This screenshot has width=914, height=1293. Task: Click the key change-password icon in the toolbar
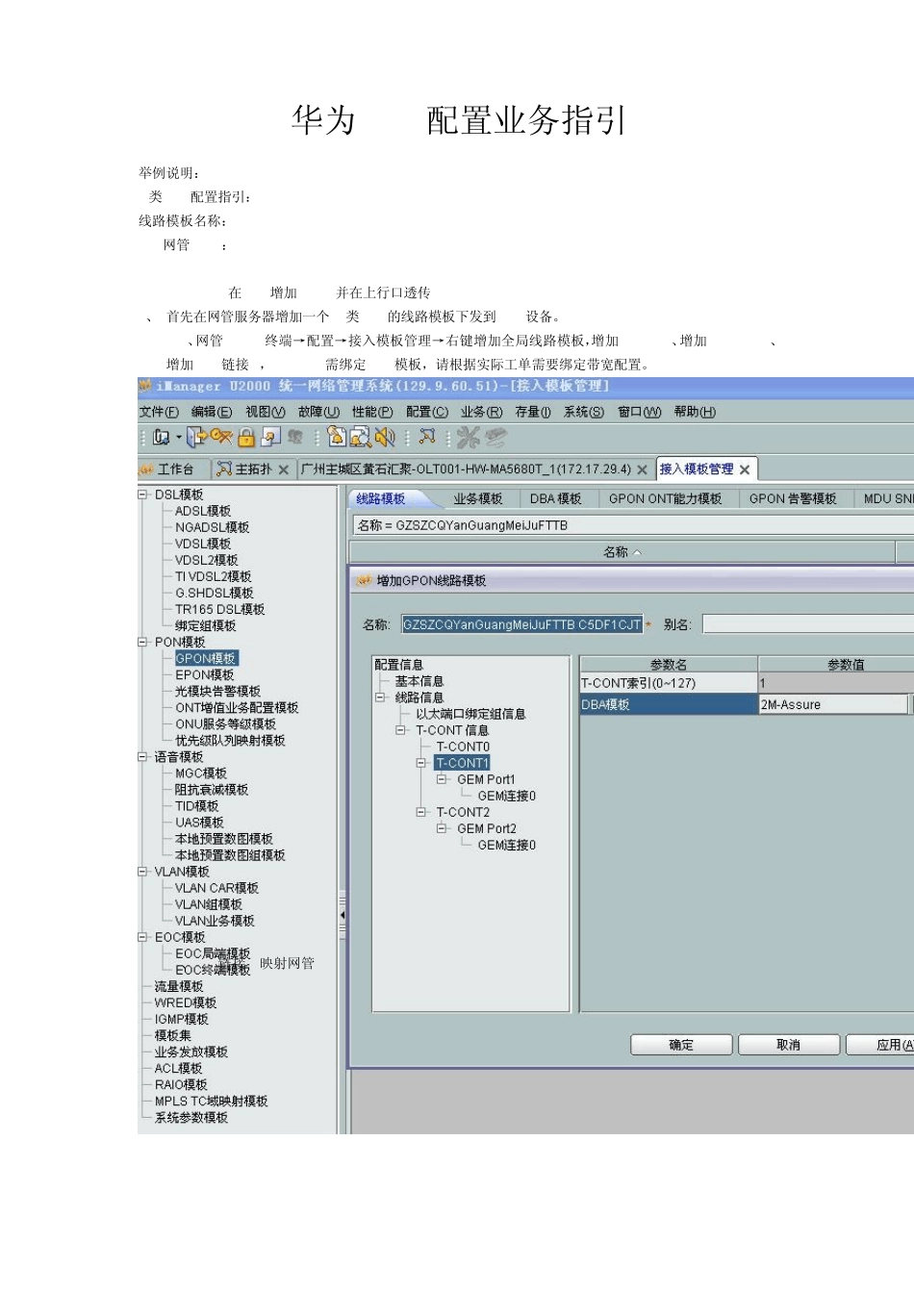[222, 438]
